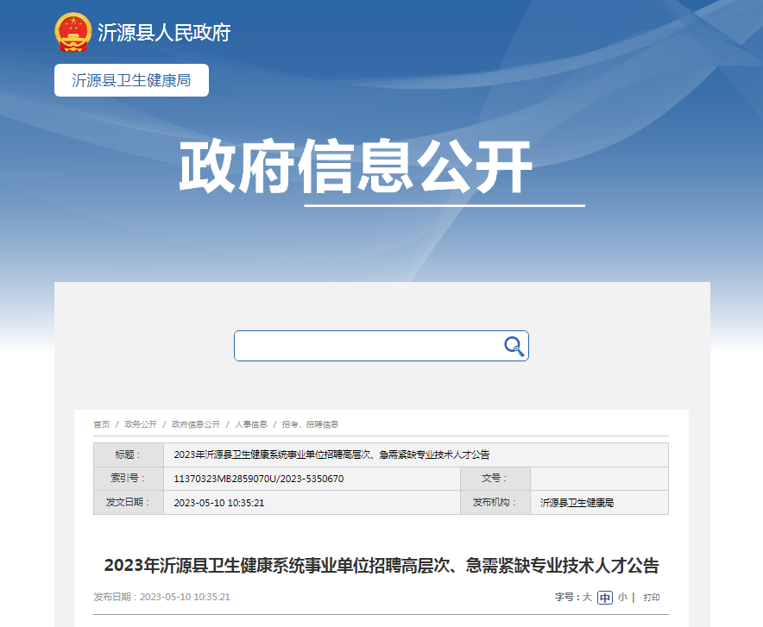This screenshot has width=763, height=627.
Task: Open the 沂源县卫生健康局 button
Action: pyautogui.click(x=131, y=80)
